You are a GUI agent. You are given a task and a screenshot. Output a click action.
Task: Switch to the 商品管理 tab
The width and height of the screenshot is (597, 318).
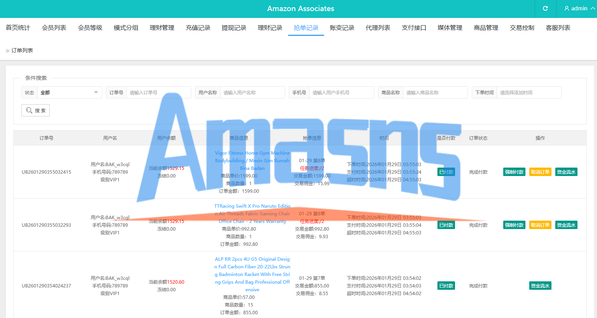[x=486, y=27]
